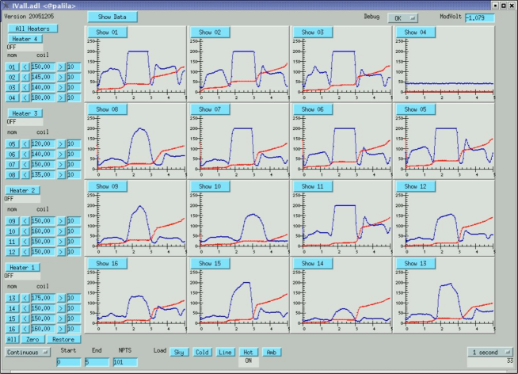Toggle the Heater 4 button
This screenshot has height=374, width=518.
click(25, 38)
